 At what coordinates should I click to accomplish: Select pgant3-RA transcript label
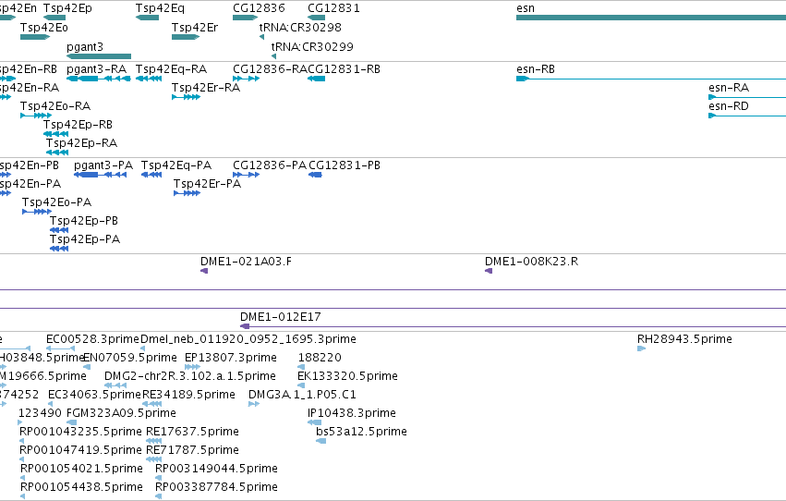click(96, 69)
